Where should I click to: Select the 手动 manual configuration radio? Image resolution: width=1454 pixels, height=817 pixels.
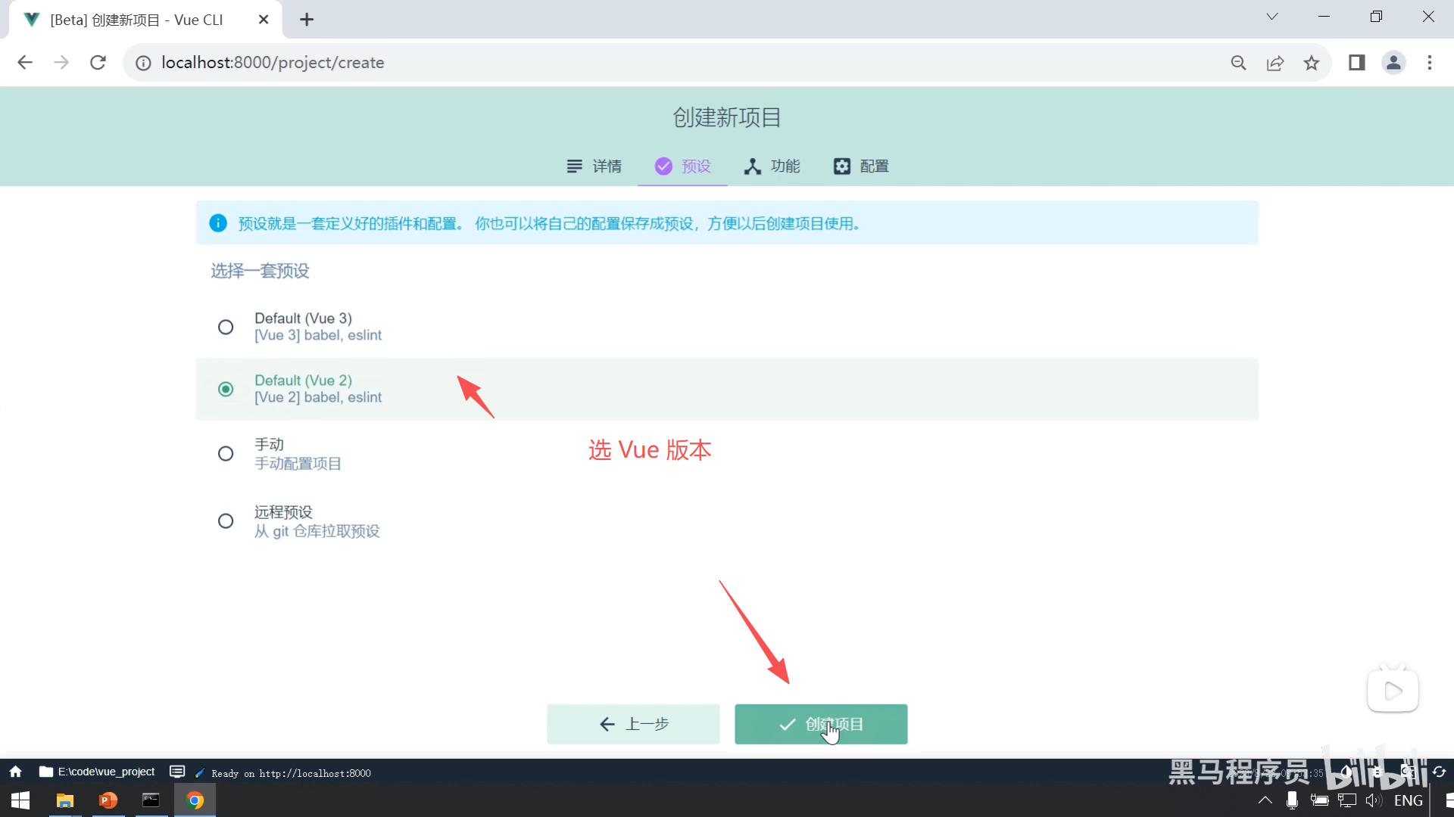coord(226,453)
